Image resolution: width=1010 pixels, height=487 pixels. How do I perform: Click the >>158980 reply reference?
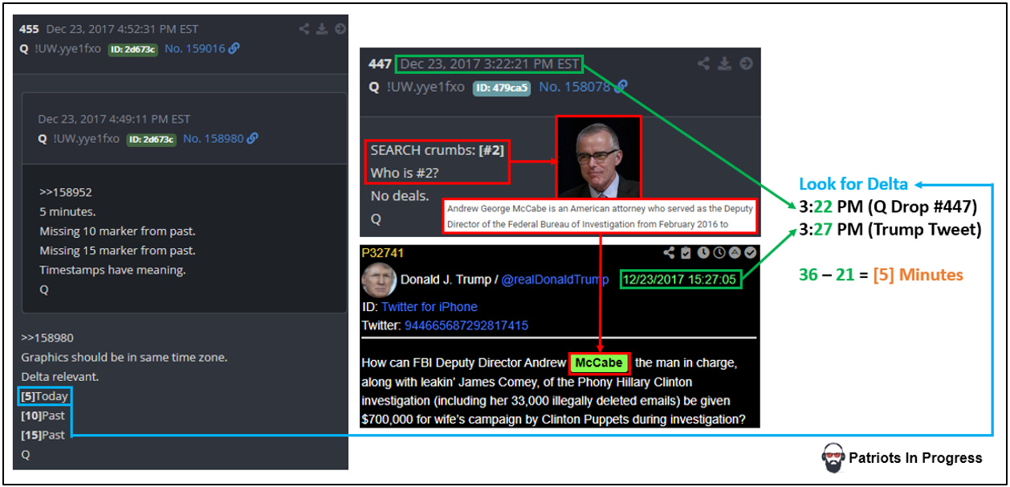point(47,338)
